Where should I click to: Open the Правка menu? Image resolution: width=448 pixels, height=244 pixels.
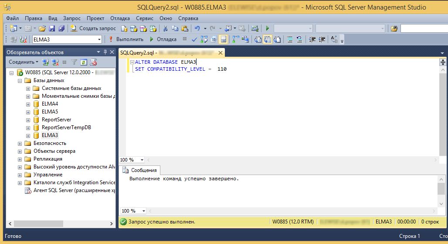point(34,18)
